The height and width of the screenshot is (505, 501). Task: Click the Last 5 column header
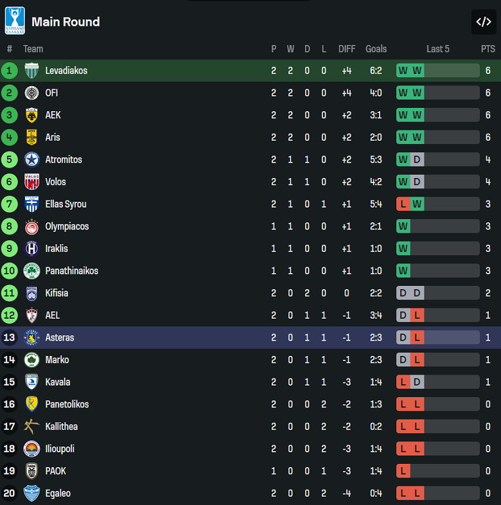[438, 49]
